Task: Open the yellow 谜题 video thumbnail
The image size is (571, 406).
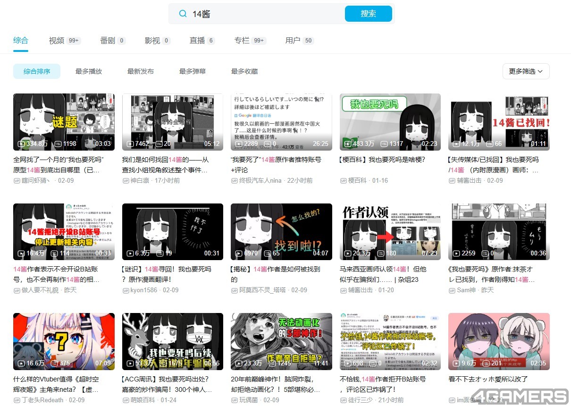Action: [64, 122]
